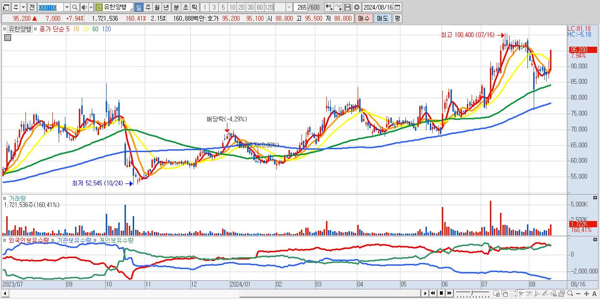Click the add candlestick chart icon

click(x=329, y=7)
